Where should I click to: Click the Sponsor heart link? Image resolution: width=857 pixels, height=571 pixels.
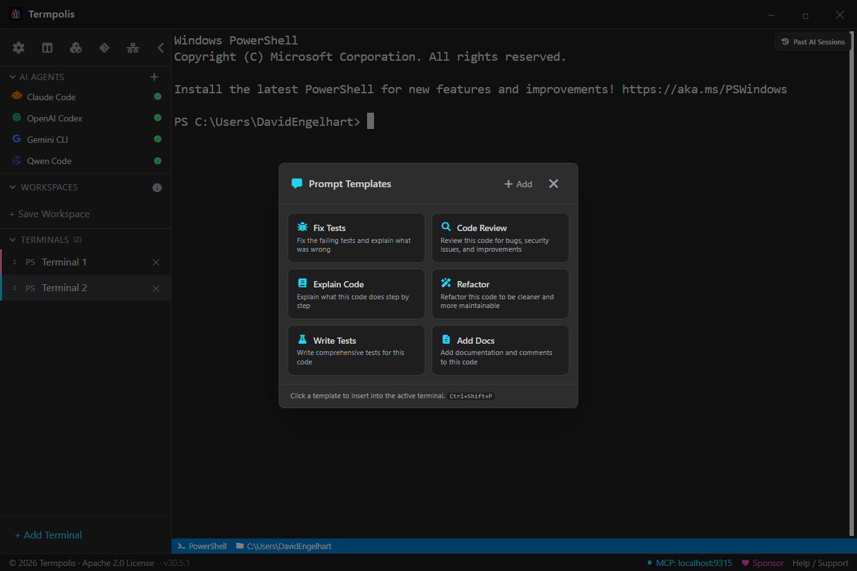[762, 563]
